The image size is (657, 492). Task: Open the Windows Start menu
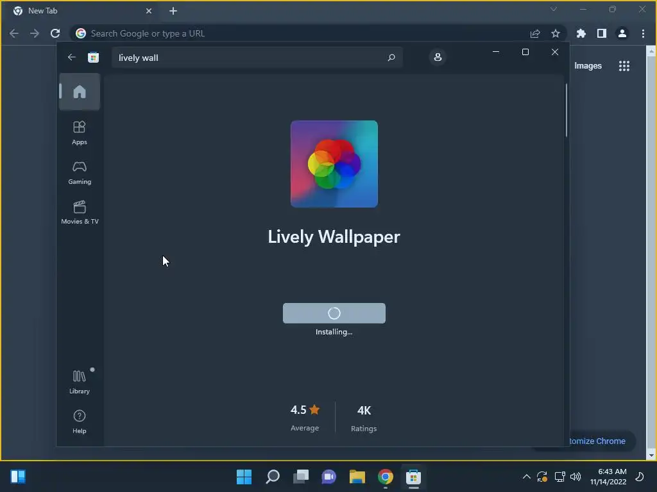[244, 477]
